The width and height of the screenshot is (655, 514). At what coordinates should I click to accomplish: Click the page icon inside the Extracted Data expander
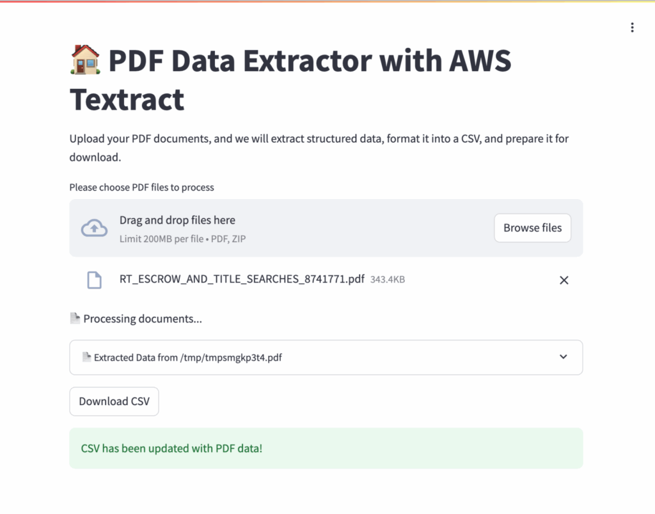86,357
